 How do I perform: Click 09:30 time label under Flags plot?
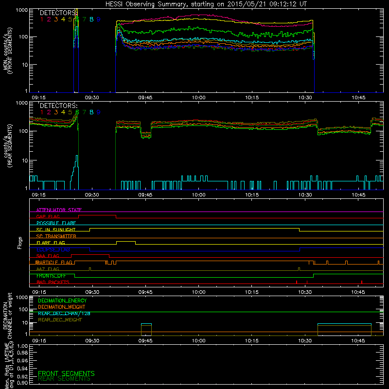pyautogui.click(x=92, y=292)
